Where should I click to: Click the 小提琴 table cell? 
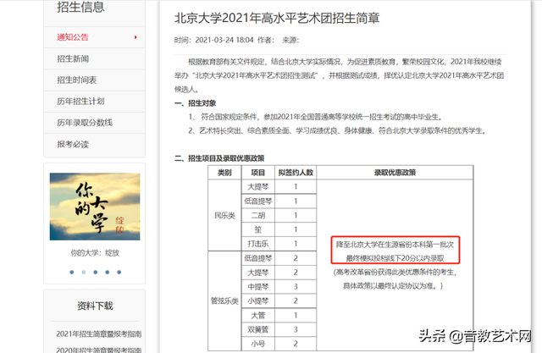coord(257,301)
